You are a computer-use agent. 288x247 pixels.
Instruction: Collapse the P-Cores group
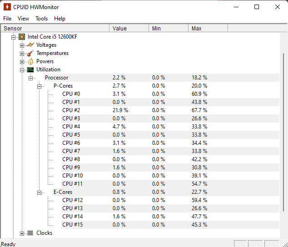pyautogui.click(x=40, y=87)
